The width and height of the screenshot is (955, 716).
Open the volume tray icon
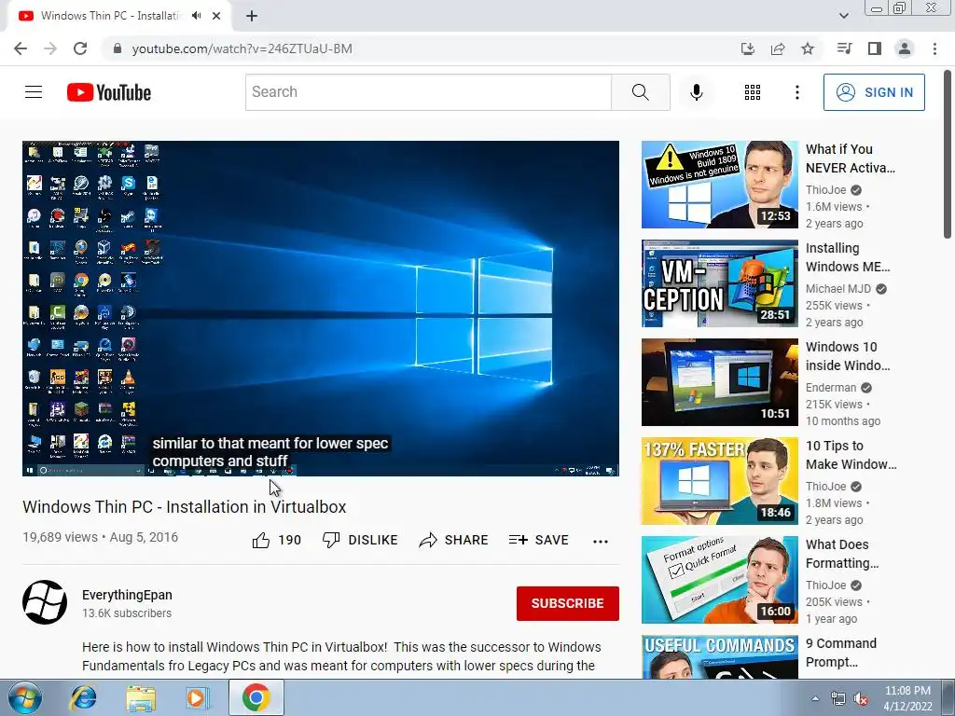(x=861, y=698)
